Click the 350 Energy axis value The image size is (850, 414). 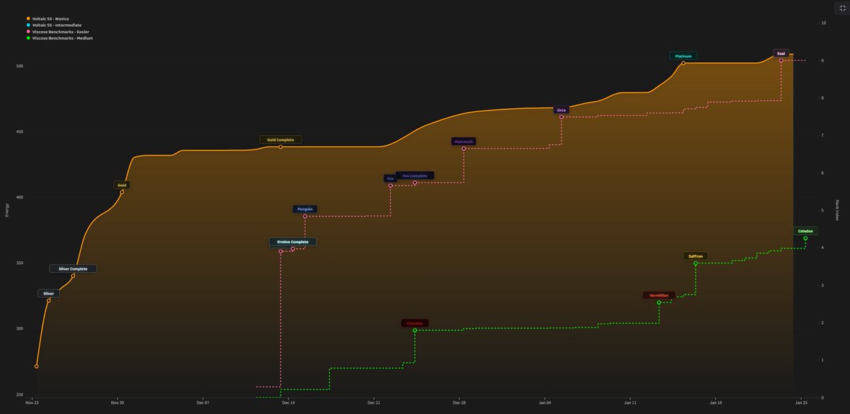pyautogui.click(x=19, y=263)
